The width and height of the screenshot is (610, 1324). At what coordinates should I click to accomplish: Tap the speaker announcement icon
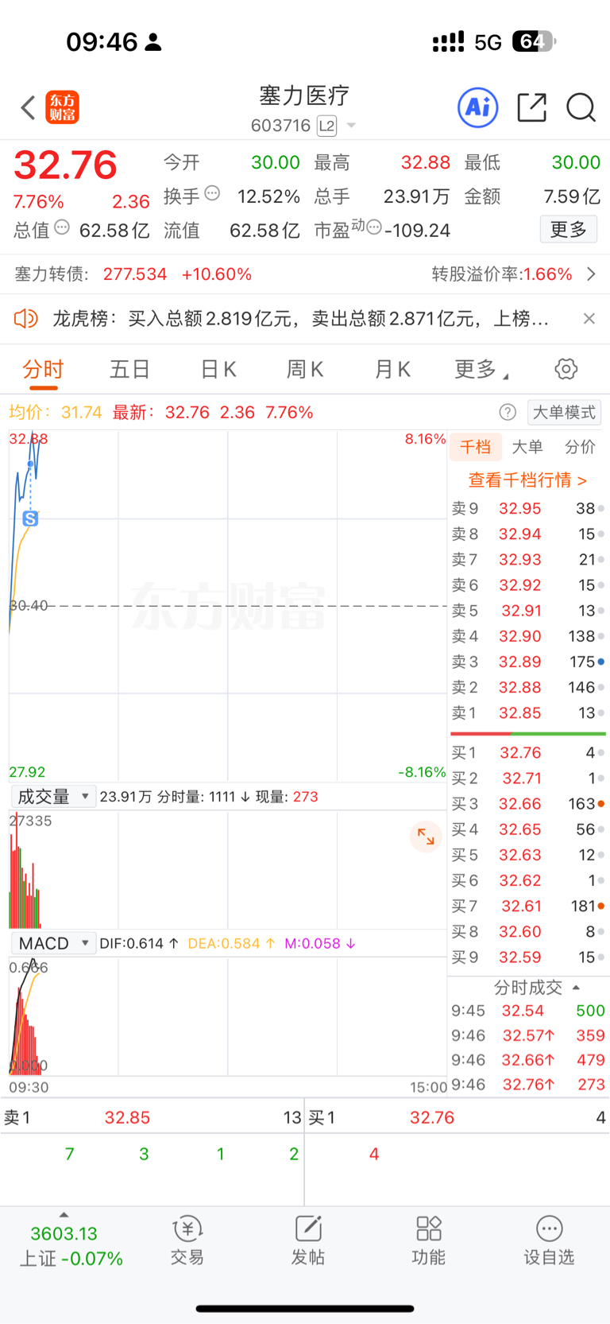click(26, 319)
